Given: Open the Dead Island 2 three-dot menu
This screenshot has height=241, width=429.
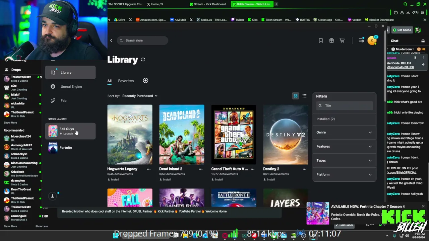Looking at the screenshot, I should 200,169.
